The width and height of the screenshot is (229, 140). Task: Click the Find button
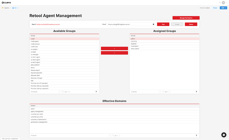(x=163, y=24)
